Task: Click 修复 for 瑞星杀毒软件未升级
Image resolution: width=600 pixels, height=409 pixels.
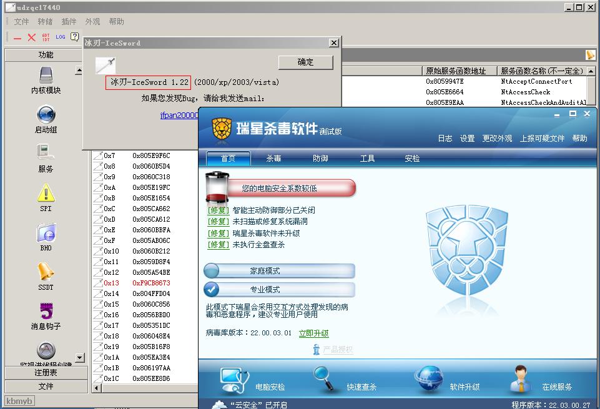Action: [x=219, y=234]
